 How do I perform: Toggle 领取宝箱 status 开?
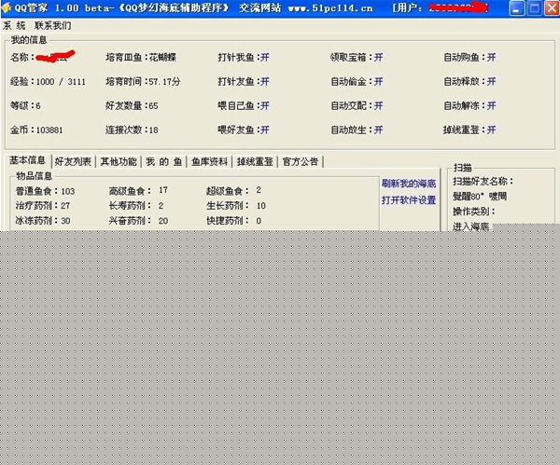click(x=378, y=58)
